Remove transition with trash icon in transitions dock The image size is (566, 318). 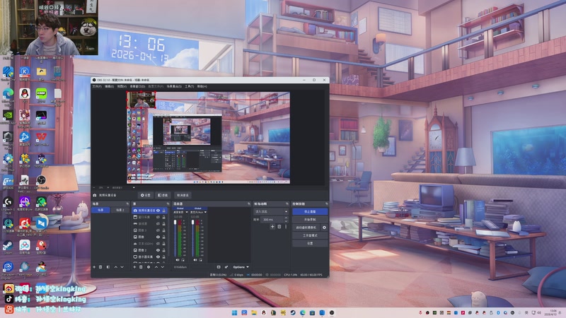tap(279, 227)
